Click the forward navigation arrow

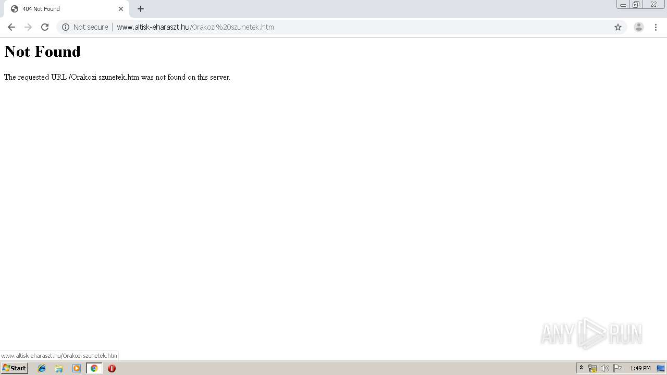point(28,27)
